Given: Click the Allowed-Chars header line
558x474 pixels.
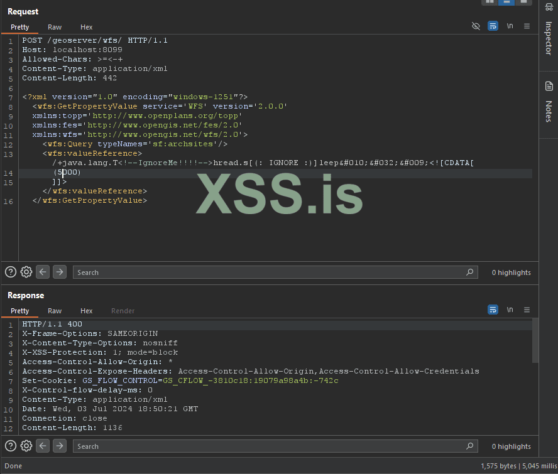Looking at the screenshot, I should pyautogui.click(x=72, y=59).
